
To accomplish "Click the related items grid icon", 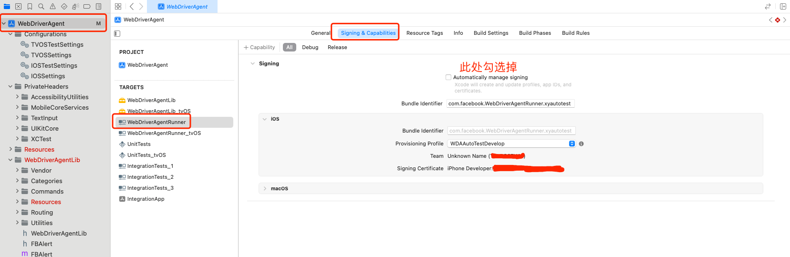I will tap(118, 7).
